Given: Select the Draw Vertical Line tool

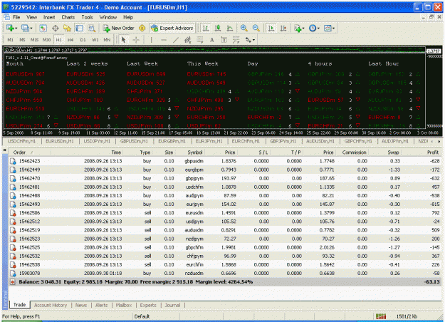Looking at the screenshot, I should (151, 40).
